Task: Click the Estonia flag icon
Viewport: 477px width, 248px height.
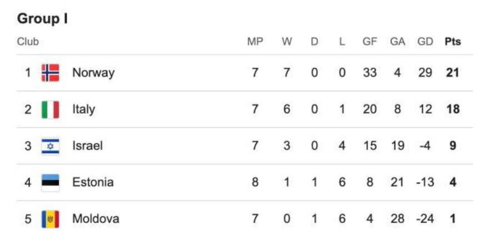Action: coord(51,182)
